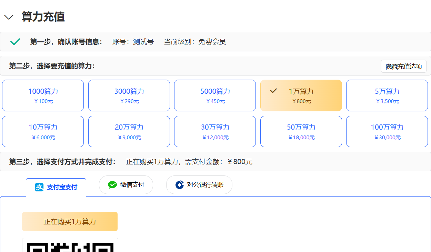Switch to 微信支付 tab
This screenshot has width=431, height=252.
click(126, 185)
